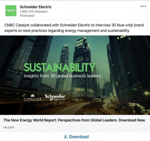Click the Download button text
This screenshot has width=150, height=141.
point(79,137)
